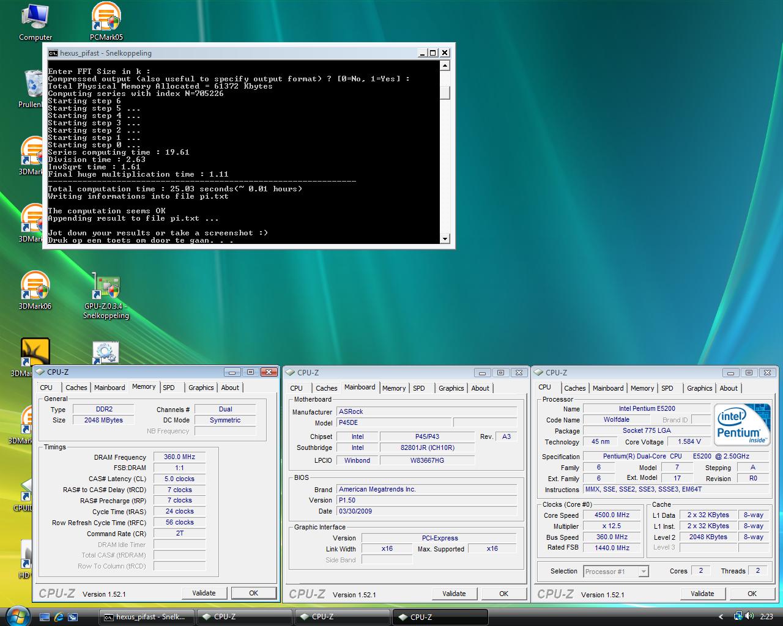Click the Memory size 2048 MBytes field
The width and height of the screenshot is (783, 626).
(x=103, y=420)
